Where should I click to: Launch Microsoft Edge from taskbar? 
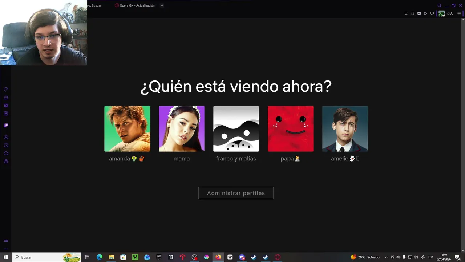[x=99, y=257]
